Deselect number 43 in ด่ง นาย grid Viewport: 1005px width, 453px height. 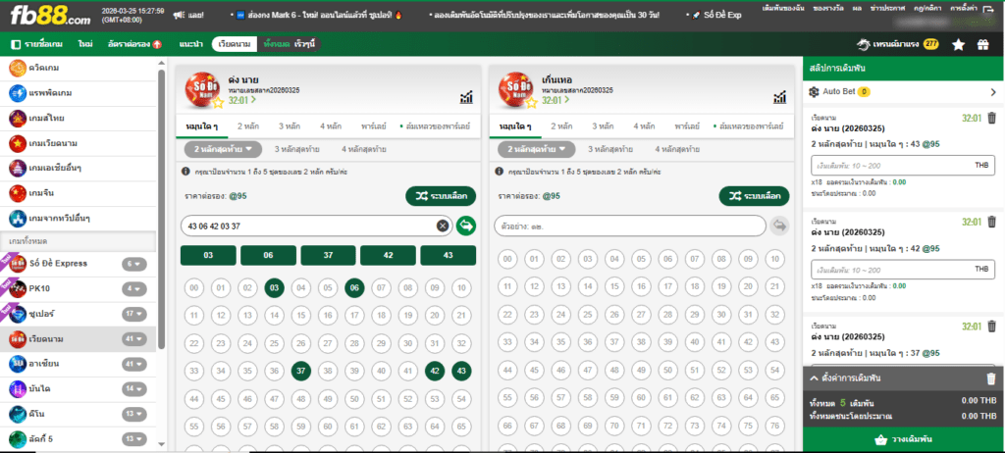[461, 371]
